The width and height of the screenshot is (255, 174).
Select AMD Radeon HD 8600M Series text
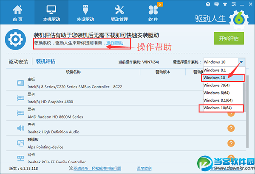pyautogui.click(x=55, y=117)
